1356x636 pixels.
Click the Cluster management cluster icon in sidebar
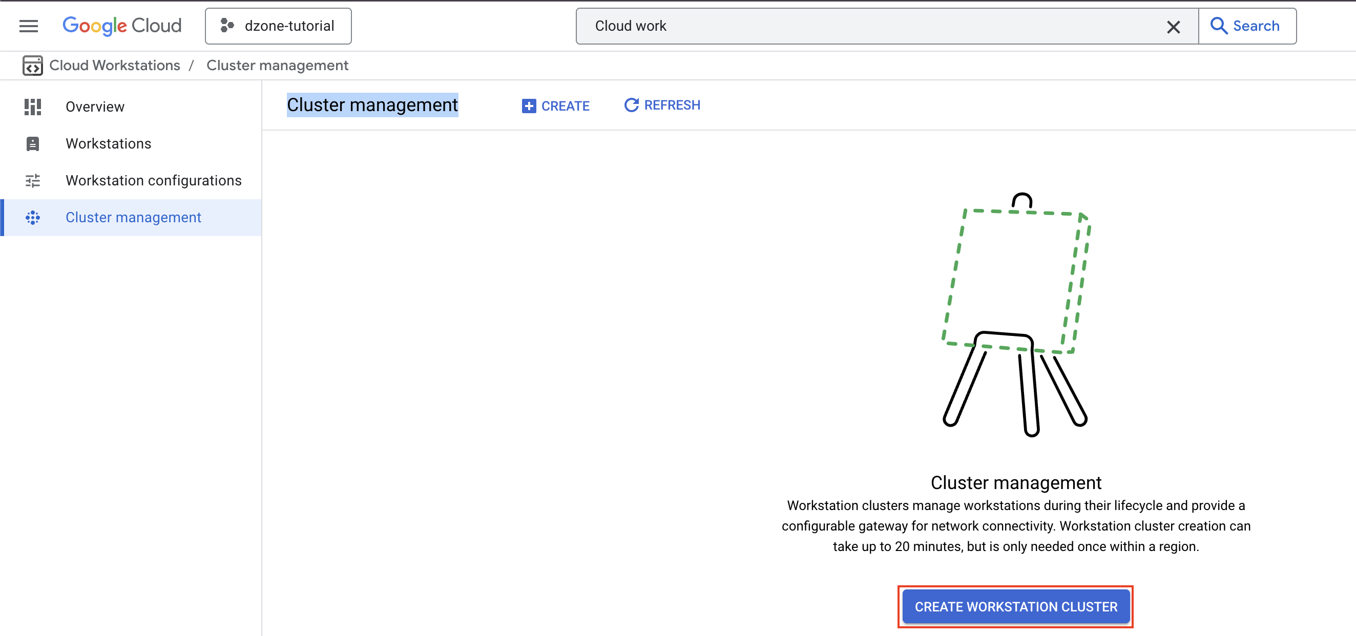pyautogui.click(x=32, y=217)
